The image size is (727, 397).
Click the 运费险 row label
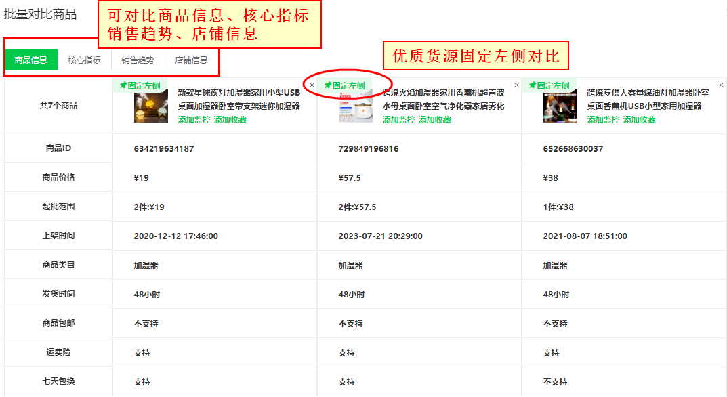(58, 352)
